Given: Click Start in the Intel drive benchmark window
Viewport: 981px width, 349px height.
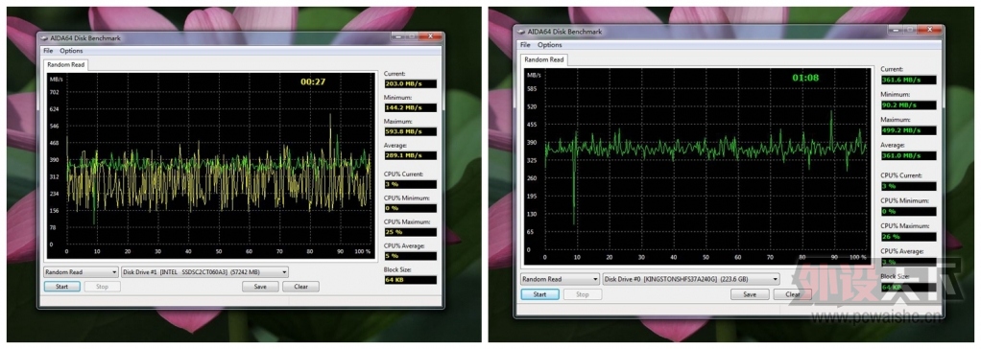Looking at the screenshot, I should (x=62, y=287).
